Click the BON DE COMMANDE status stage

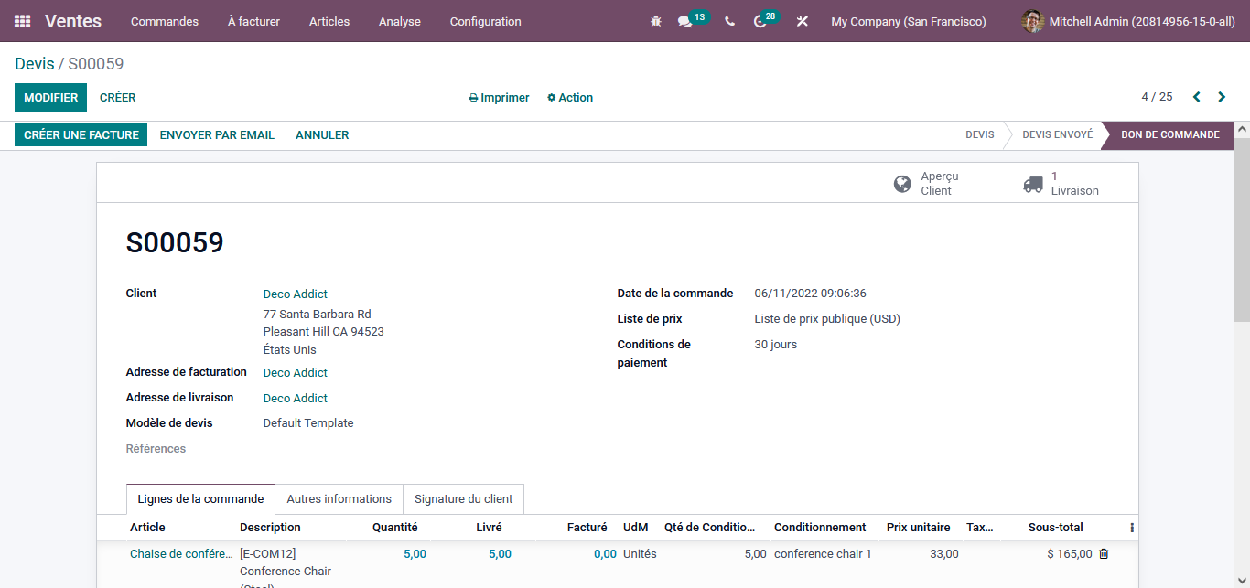coord(1170,135)
